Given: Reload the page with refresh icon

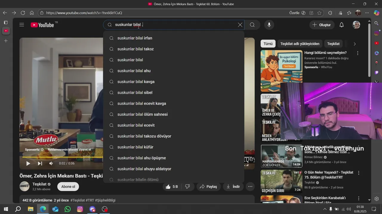Looking at the screenshot, I should pos(23,13).
